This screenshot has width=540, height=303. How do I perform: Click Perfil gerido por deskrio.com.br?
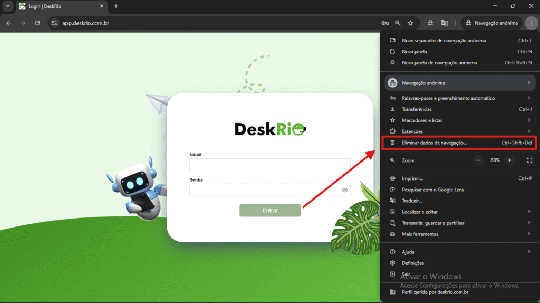point(460,292)
